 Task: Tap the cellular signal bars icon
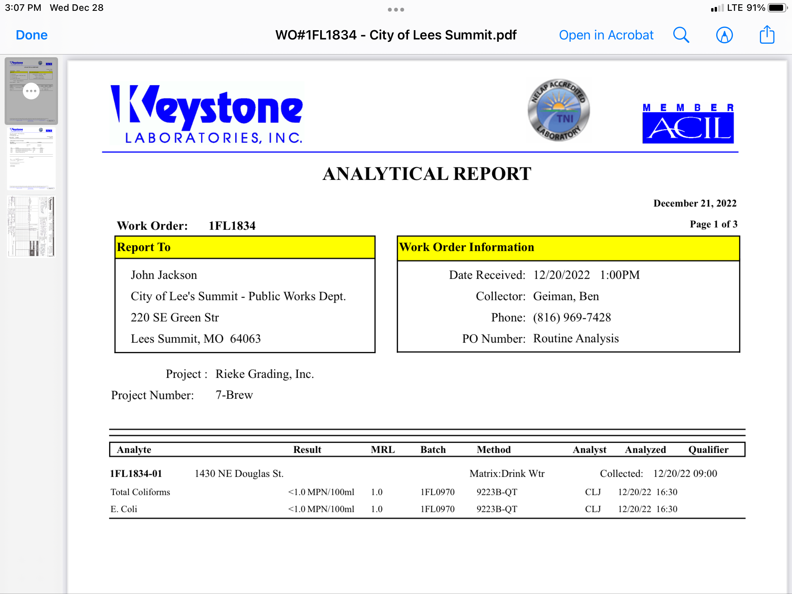click(717, 8)
